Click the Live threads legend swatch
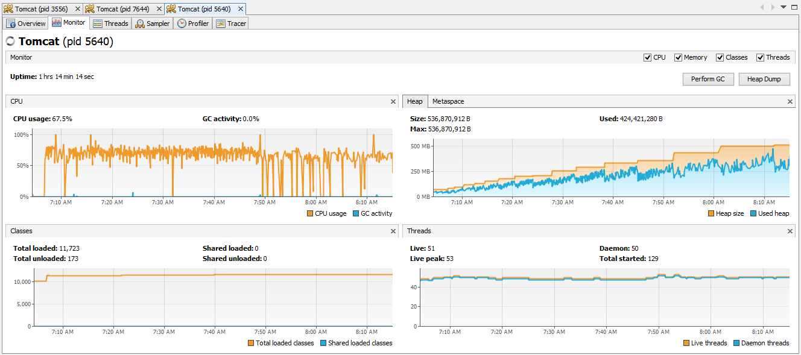 686,343
